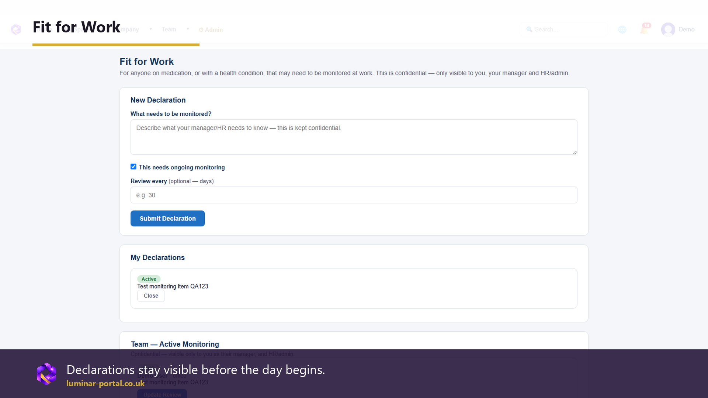Focus the 'What needs to be monitored?' textarea
Screen dimensions: 708x398
[354, 137]
